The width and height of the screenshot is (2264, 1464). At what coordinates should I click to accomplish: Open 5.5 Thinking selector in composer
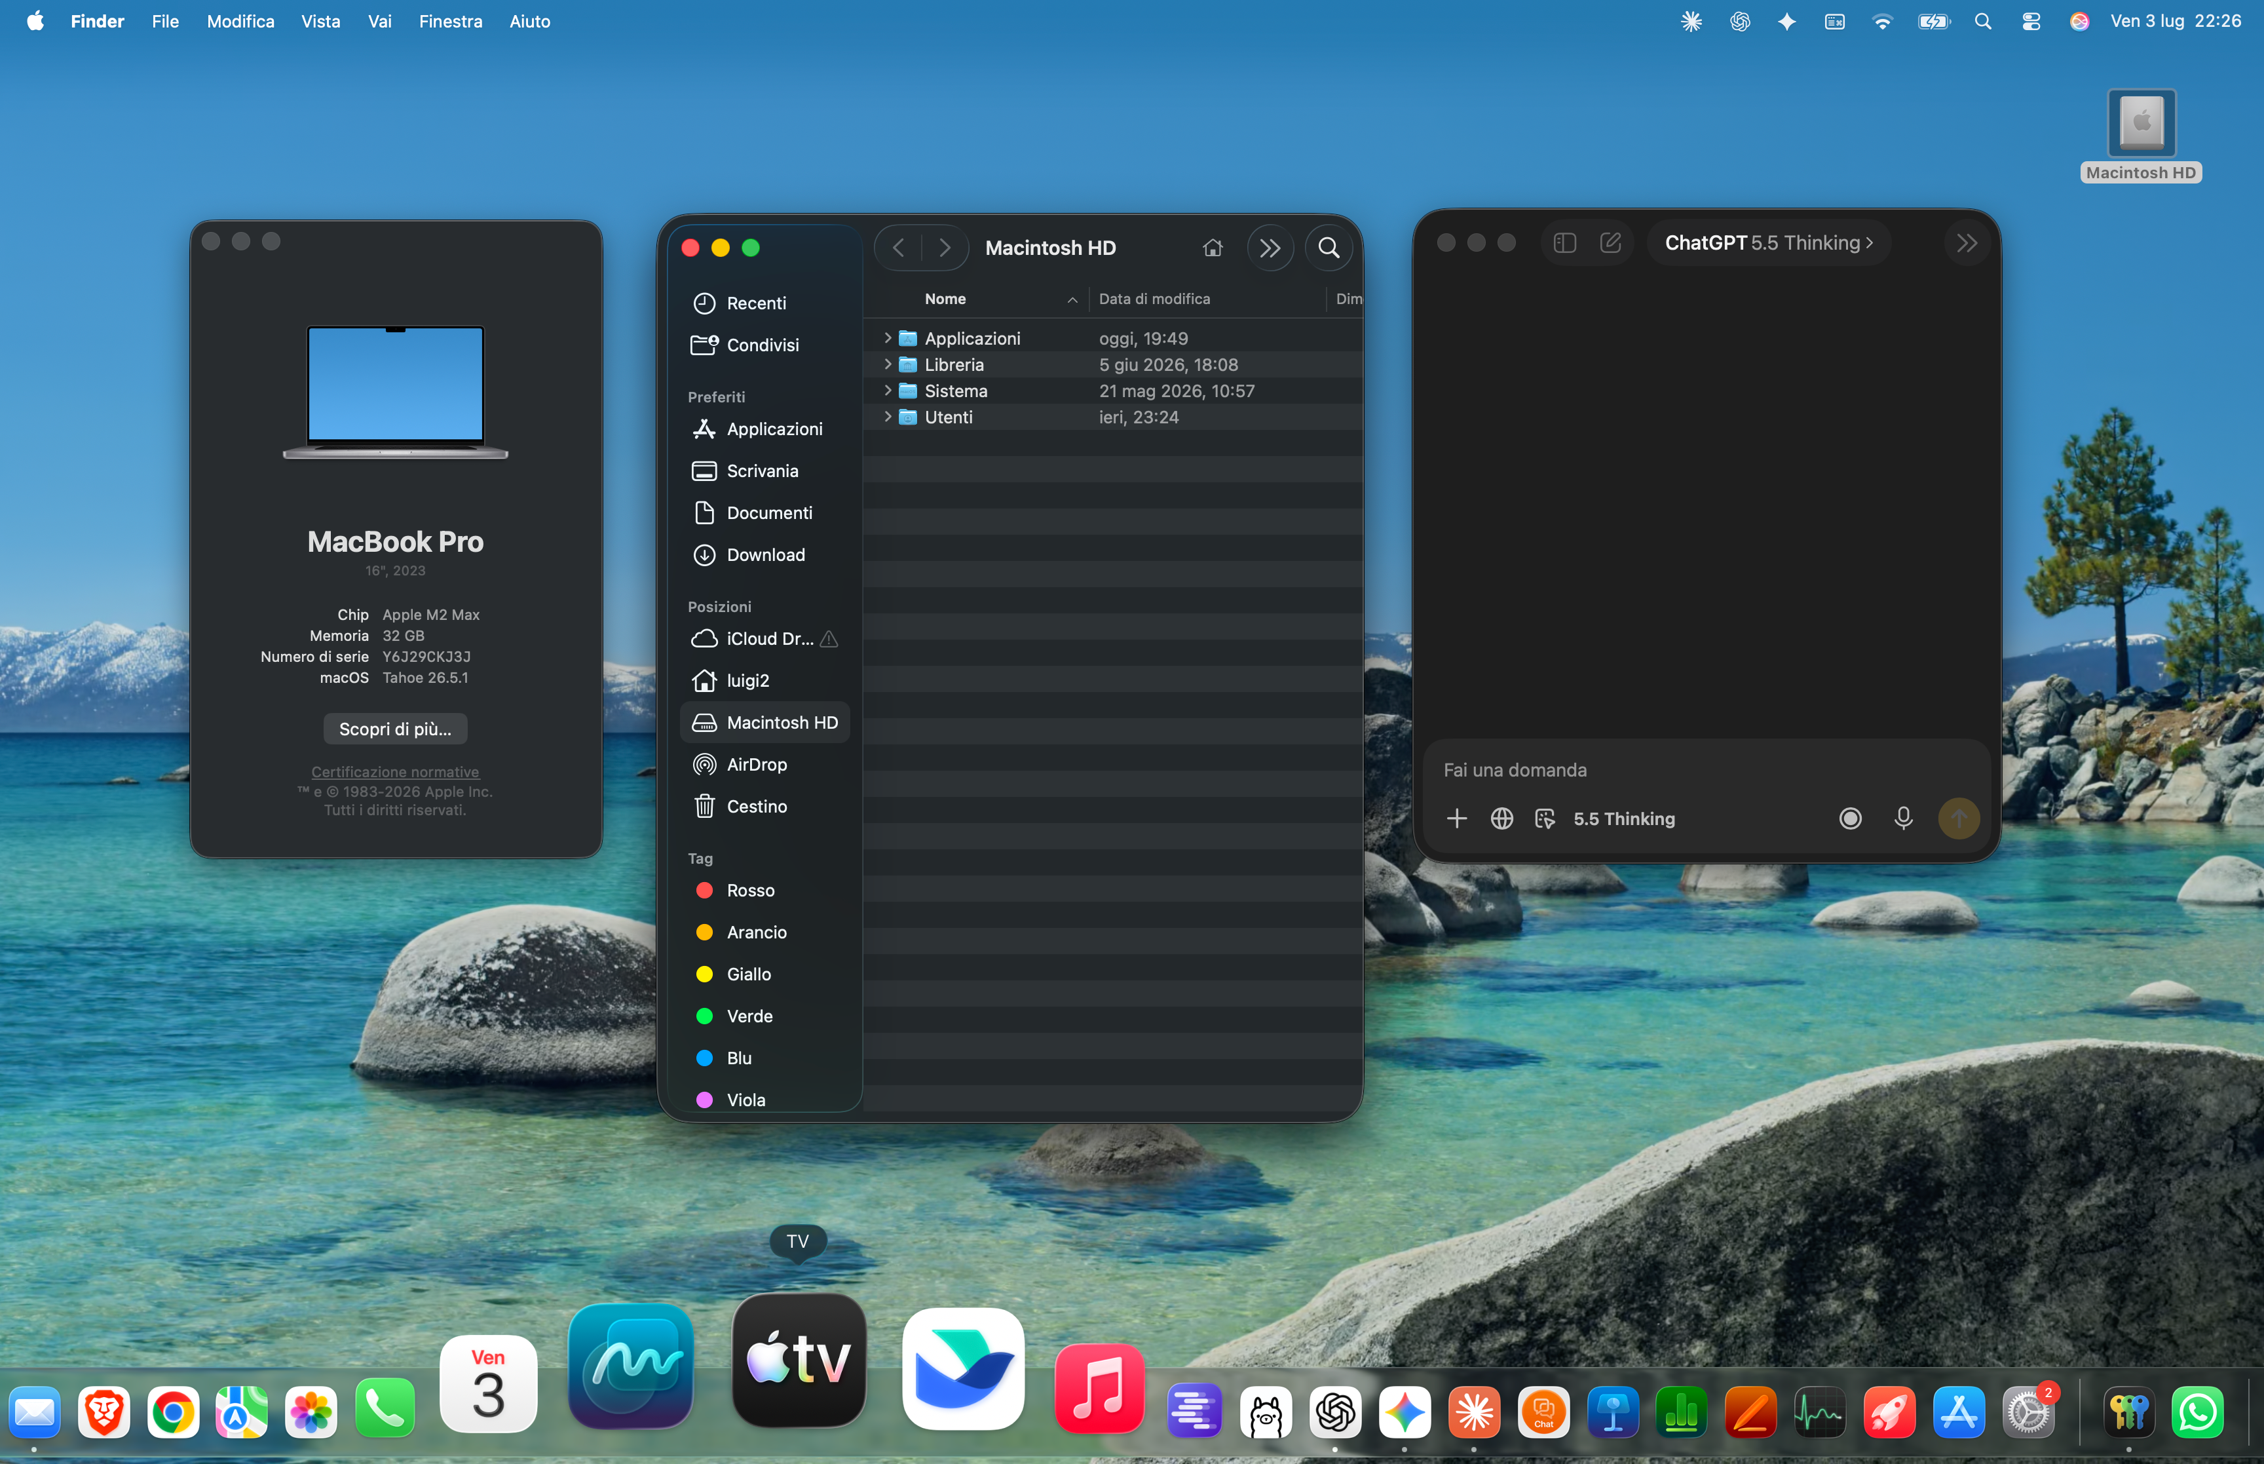1624,819
